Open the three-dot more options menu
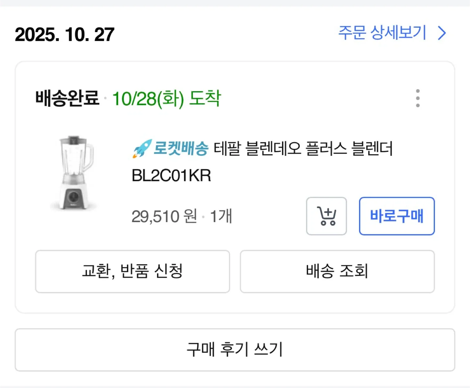 [x=418, y=98]
